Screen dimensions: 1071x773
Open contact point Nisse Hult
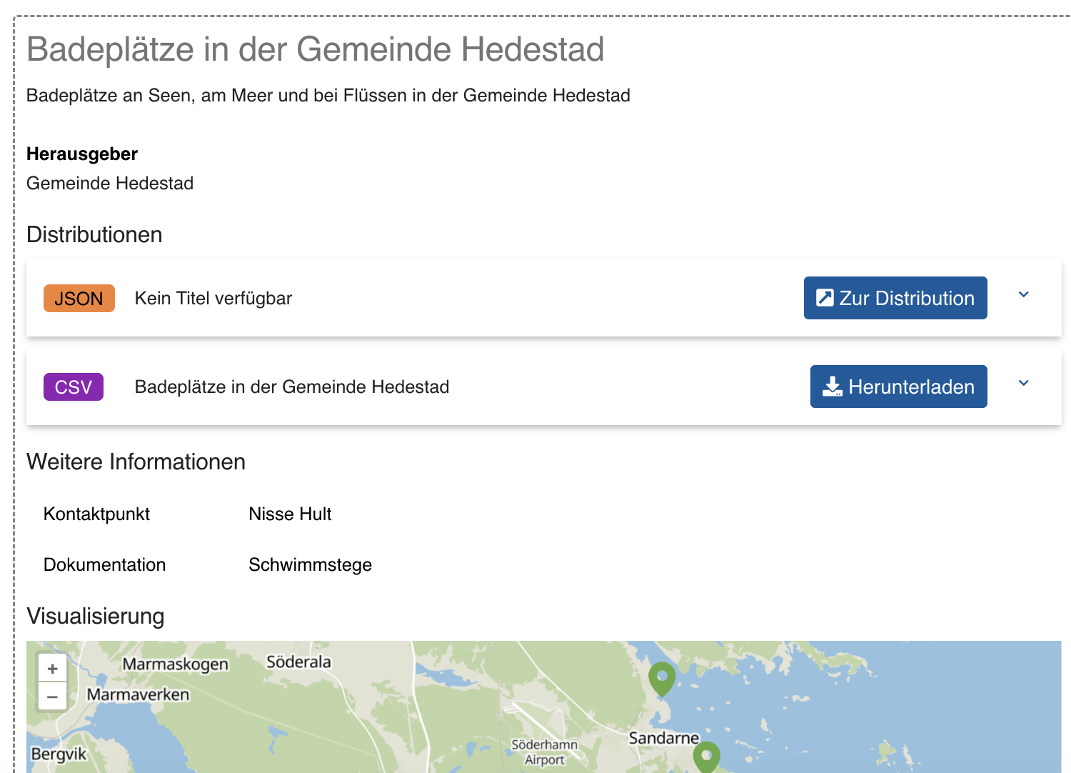pos(290,514)
